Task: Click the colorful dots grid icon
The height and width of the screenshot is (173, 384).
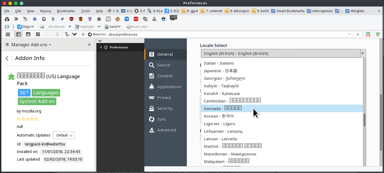Action: click(x=368, y=34)
